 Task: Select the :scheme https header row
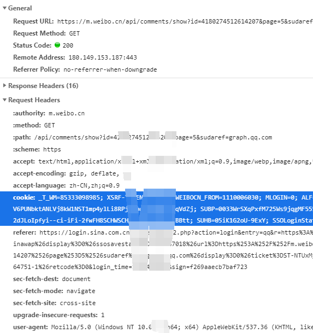pos(37,149)
